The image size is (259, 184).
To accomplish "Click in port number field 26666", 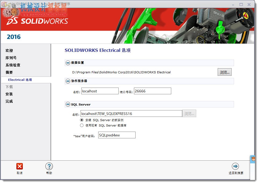I will tap(152, 91).
